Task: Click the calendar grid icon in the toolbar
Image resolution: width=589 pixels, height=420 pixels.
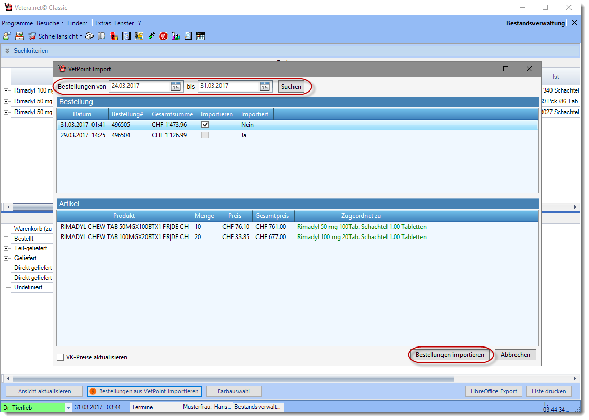Action: click(x=200, y=36)
